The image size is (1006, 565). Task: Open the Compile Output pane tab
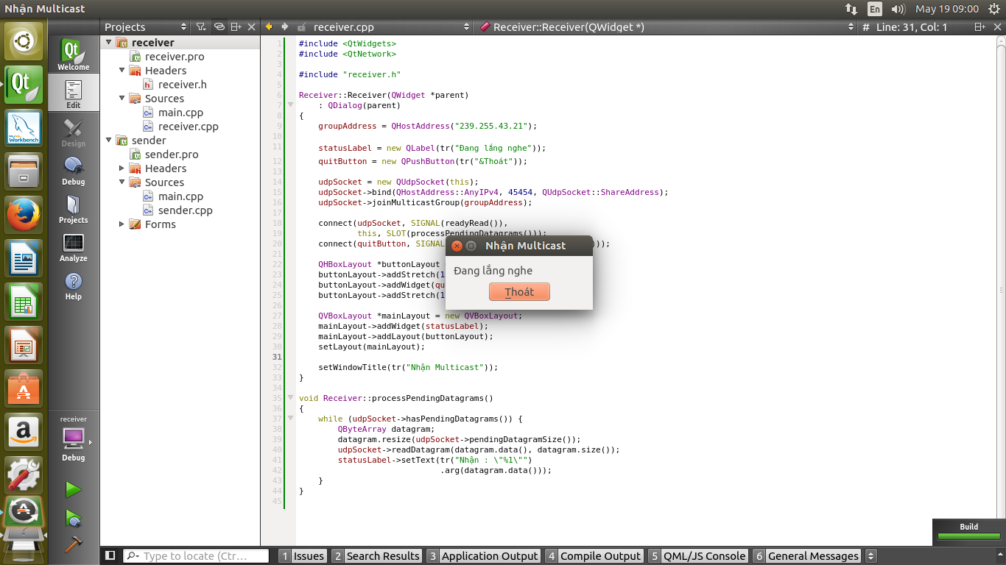(594, 556)
